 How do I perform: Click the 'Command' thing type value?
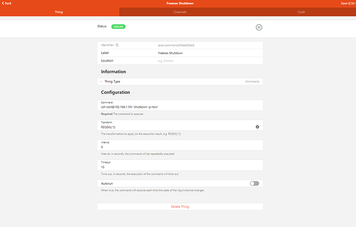click(252, 82)
